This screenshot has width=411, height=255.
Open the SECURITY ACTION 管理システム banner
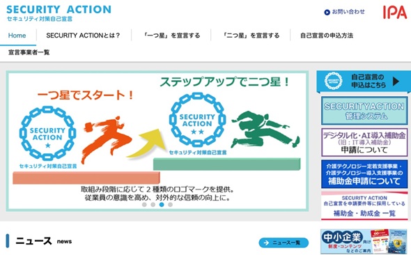(364, 111)
